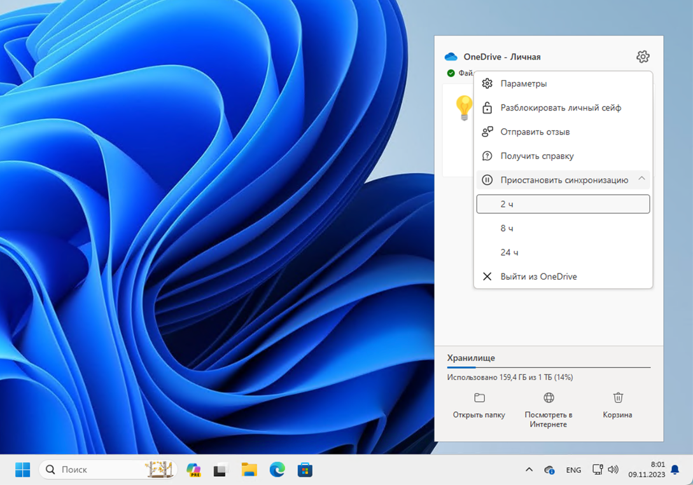Click the OneDrive cloud icon in system tray
This screenshot has width=693, height=485.
pyautogui.click(x=549, y=470)
